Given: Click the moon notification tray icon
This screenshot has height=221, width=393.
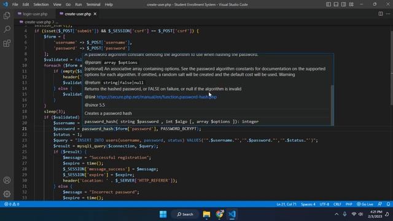Looking at the screenshot, I should (387, 214).
